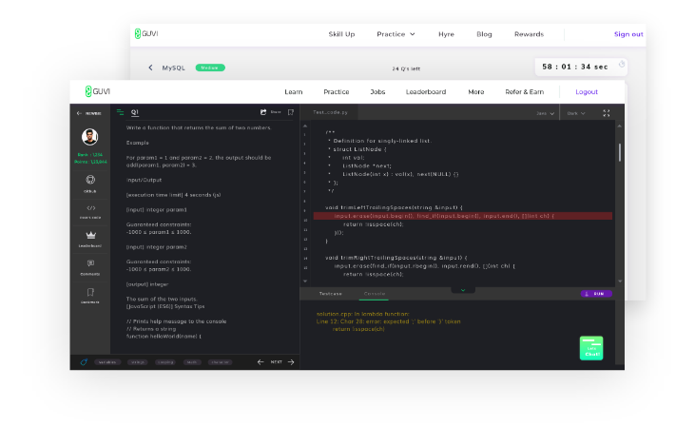Open Skill Up in the back window
Viewport: 695px width, 446px height.
tap(341, 34)
